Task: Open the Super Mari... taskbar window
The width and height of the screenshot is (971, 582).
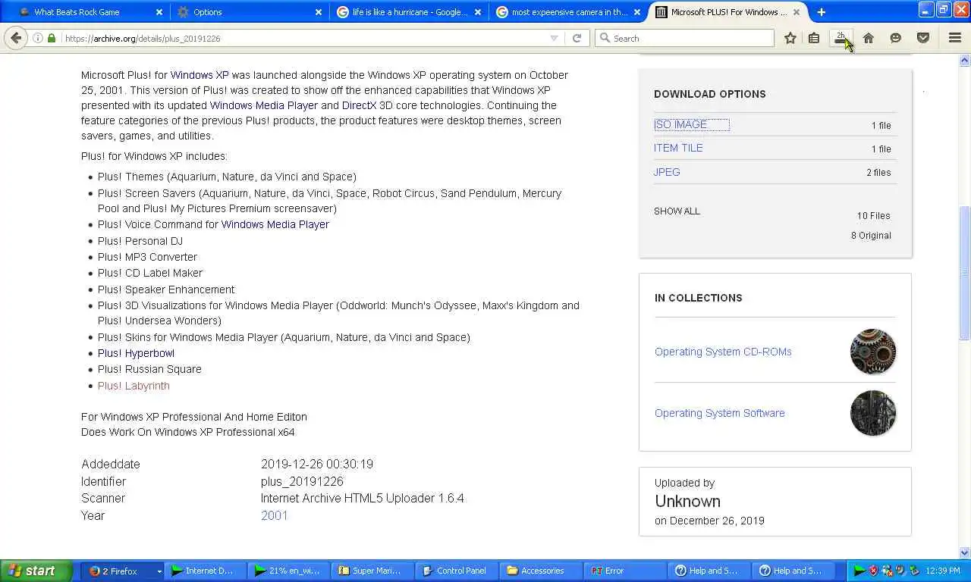Action: pyautogui.click(x=371, y=571)
